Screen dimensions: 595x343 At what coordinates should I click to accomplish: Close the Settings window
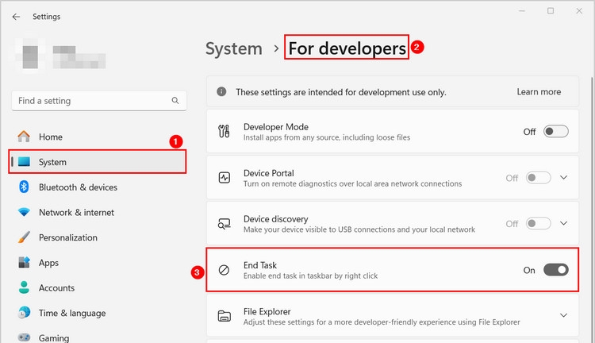click(579, 11)
